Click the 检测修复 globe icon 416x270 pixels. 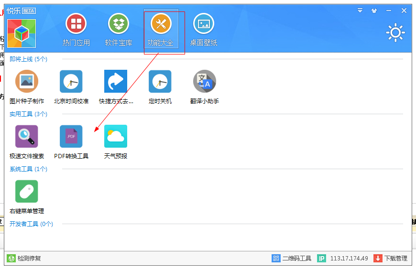[x=11, y=259]
